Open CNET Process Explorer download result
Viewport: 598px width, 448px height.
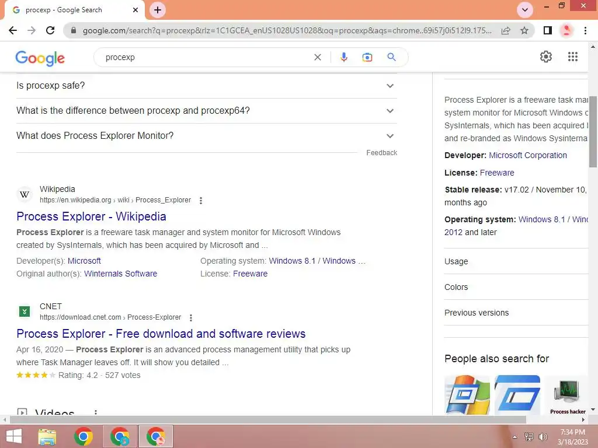[x=161, y=334]
